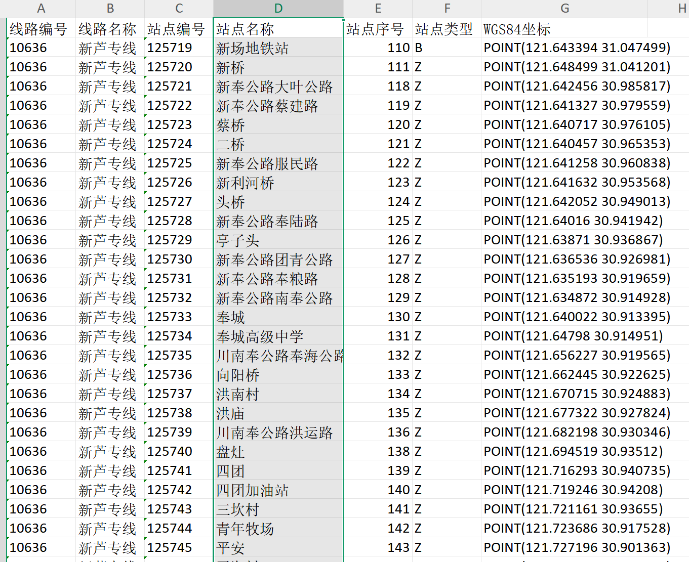Screen dimensions: 689x562
Task: Select cell with station 新桥
Action: 278,67
